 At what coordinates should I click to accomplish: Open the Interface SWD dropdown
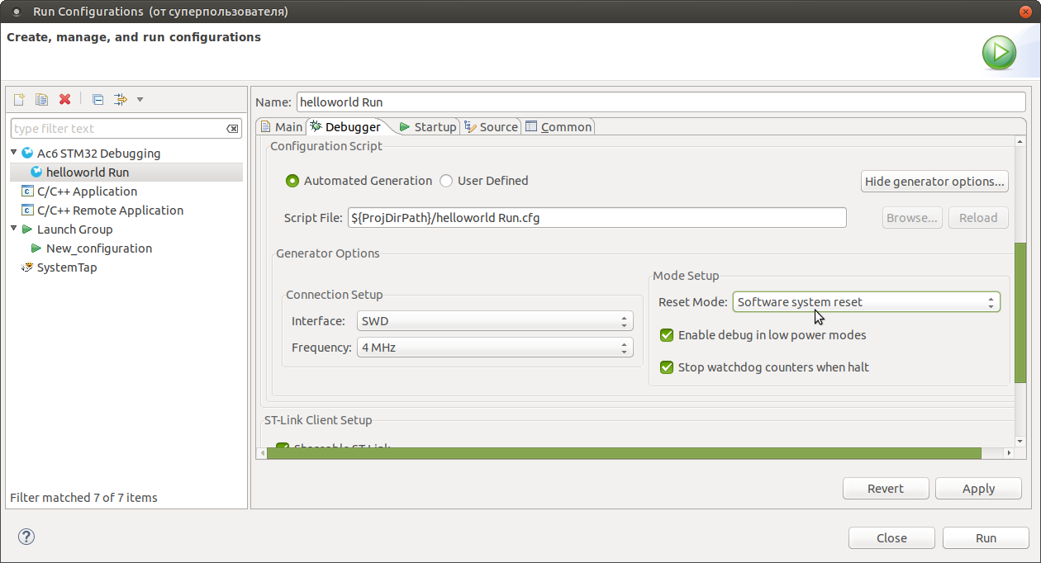[495, 321]
